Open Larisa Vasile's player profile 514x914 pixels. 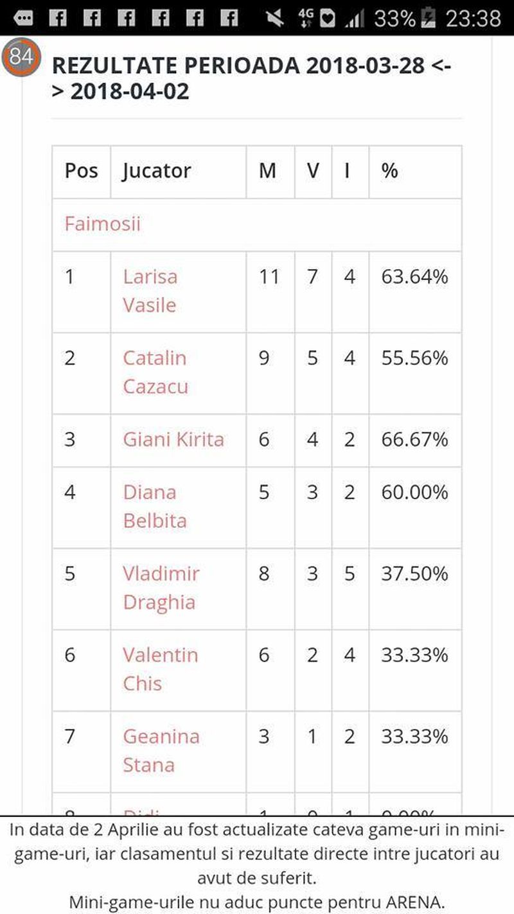coord(150,290)
